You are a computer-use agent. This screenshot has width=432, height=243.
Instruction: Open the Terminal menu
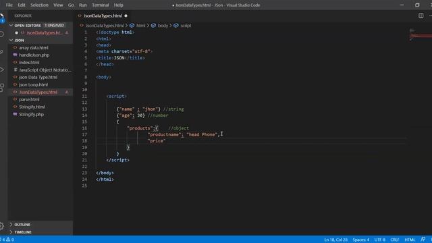[x=100, y=5]
